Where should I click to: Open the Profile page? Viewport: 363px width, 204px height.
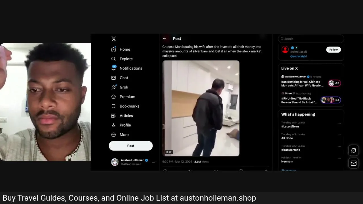[x=125, y=125]
